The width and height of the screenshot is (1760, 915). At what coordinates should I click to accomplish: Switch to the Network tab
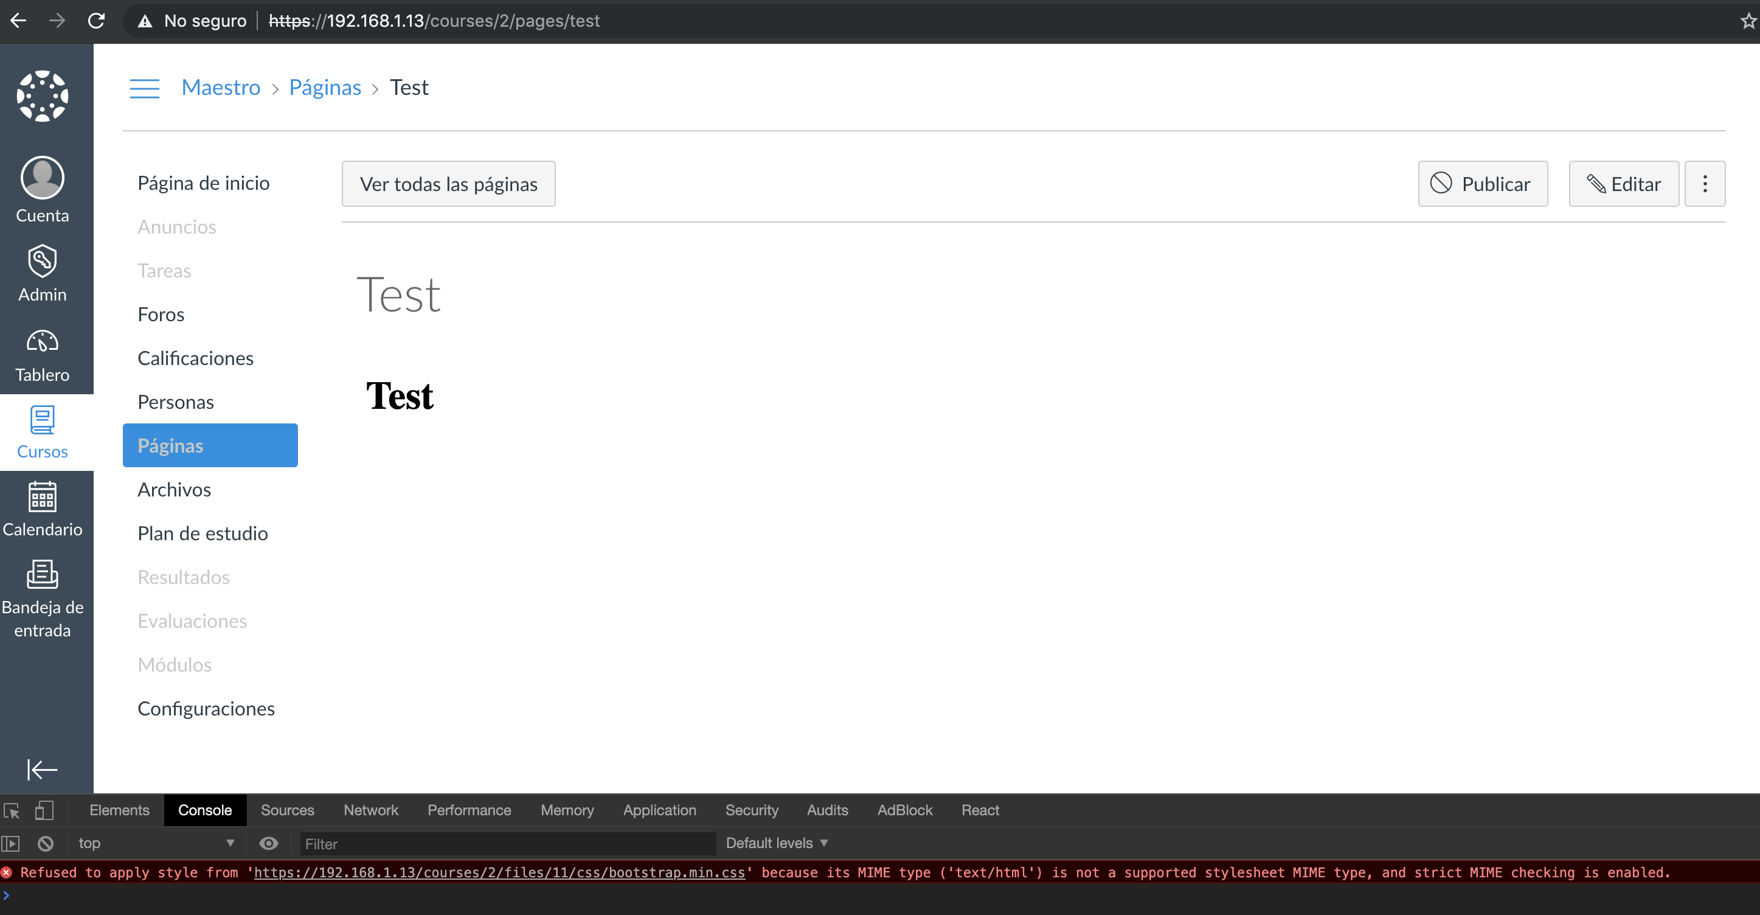[x=371, y=810]
